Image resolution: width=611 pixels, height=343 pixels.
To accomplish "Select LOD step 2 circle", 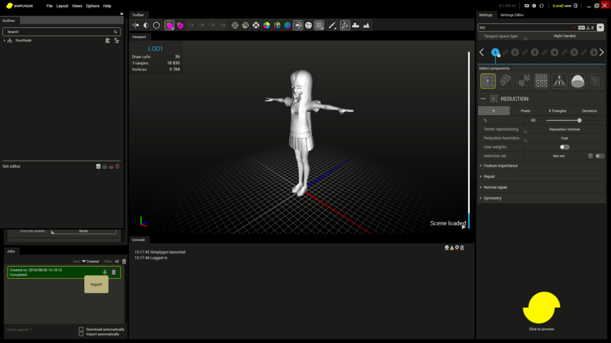I will point(515,52).
